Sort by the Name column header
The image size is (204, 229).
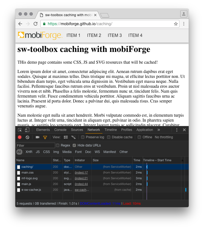tap(34, 160)
